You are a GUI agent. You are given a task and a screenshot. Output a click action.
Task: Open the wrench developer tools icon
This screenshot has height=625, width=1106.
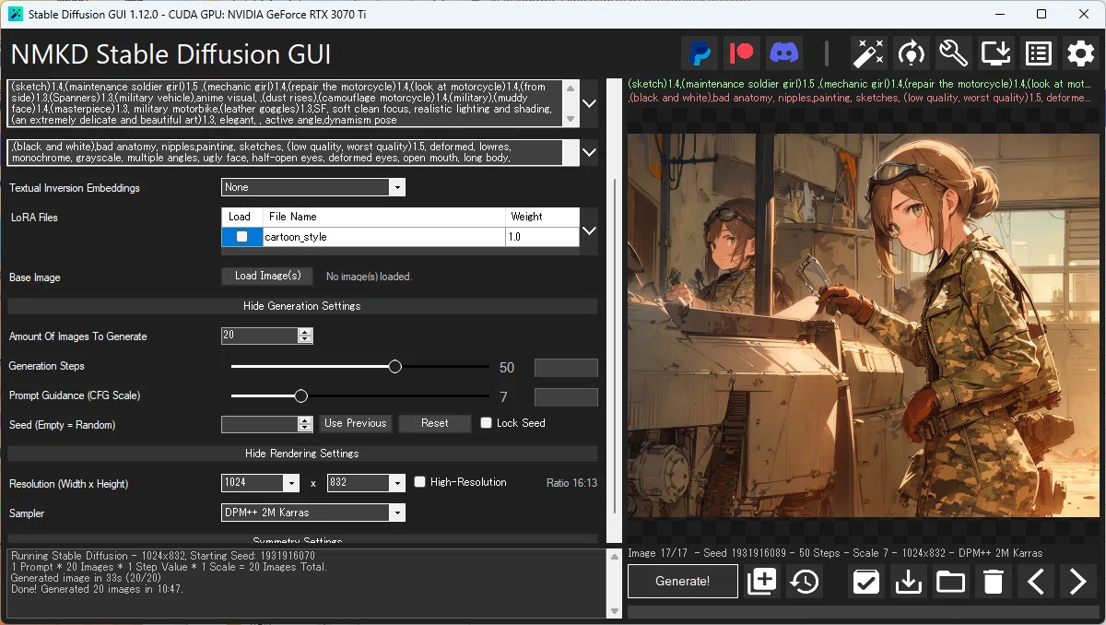pos(953,53)
